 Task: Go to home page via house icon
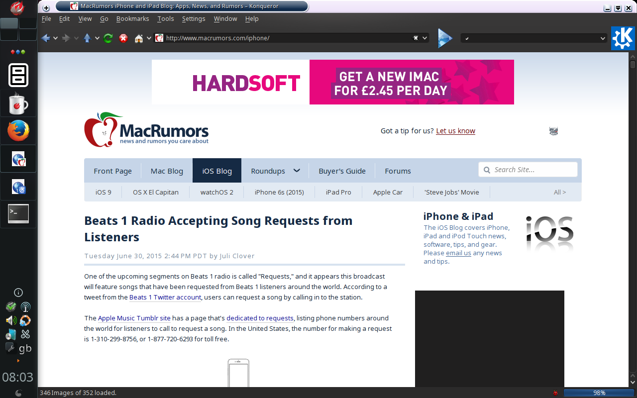(139, 38)
